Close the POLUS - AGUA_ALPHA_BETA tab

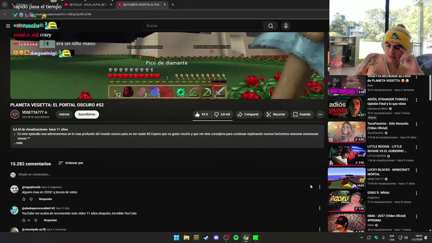tap(111, 5)
